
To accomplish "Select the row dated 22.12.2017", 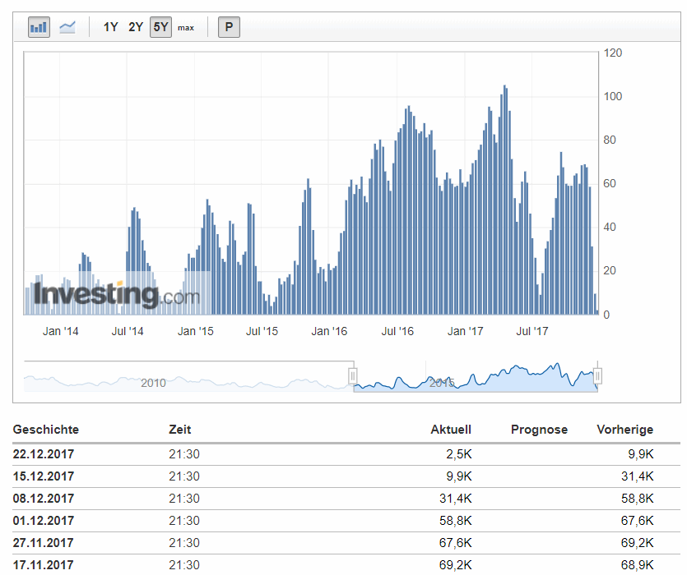I will 44,453.
